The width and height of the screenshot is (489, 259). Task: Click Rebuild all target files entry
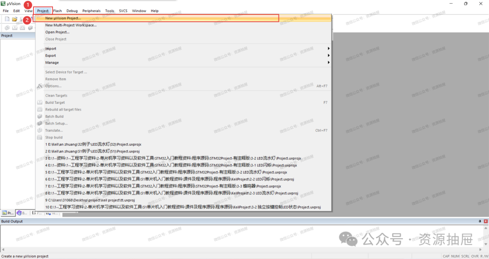pyautogui.click(x=184, y=110)
